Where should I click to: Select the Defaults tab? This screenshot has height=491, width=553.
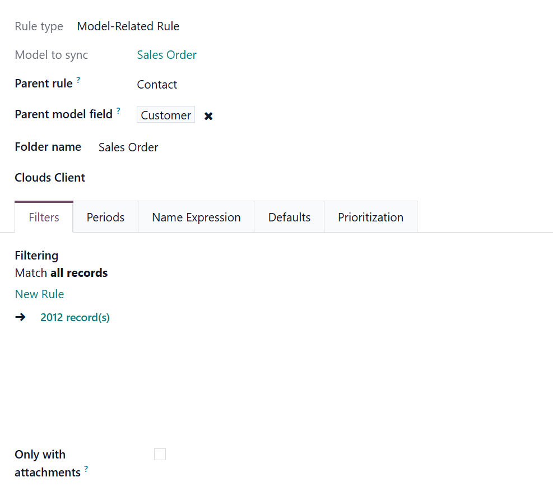click(289, 217)
